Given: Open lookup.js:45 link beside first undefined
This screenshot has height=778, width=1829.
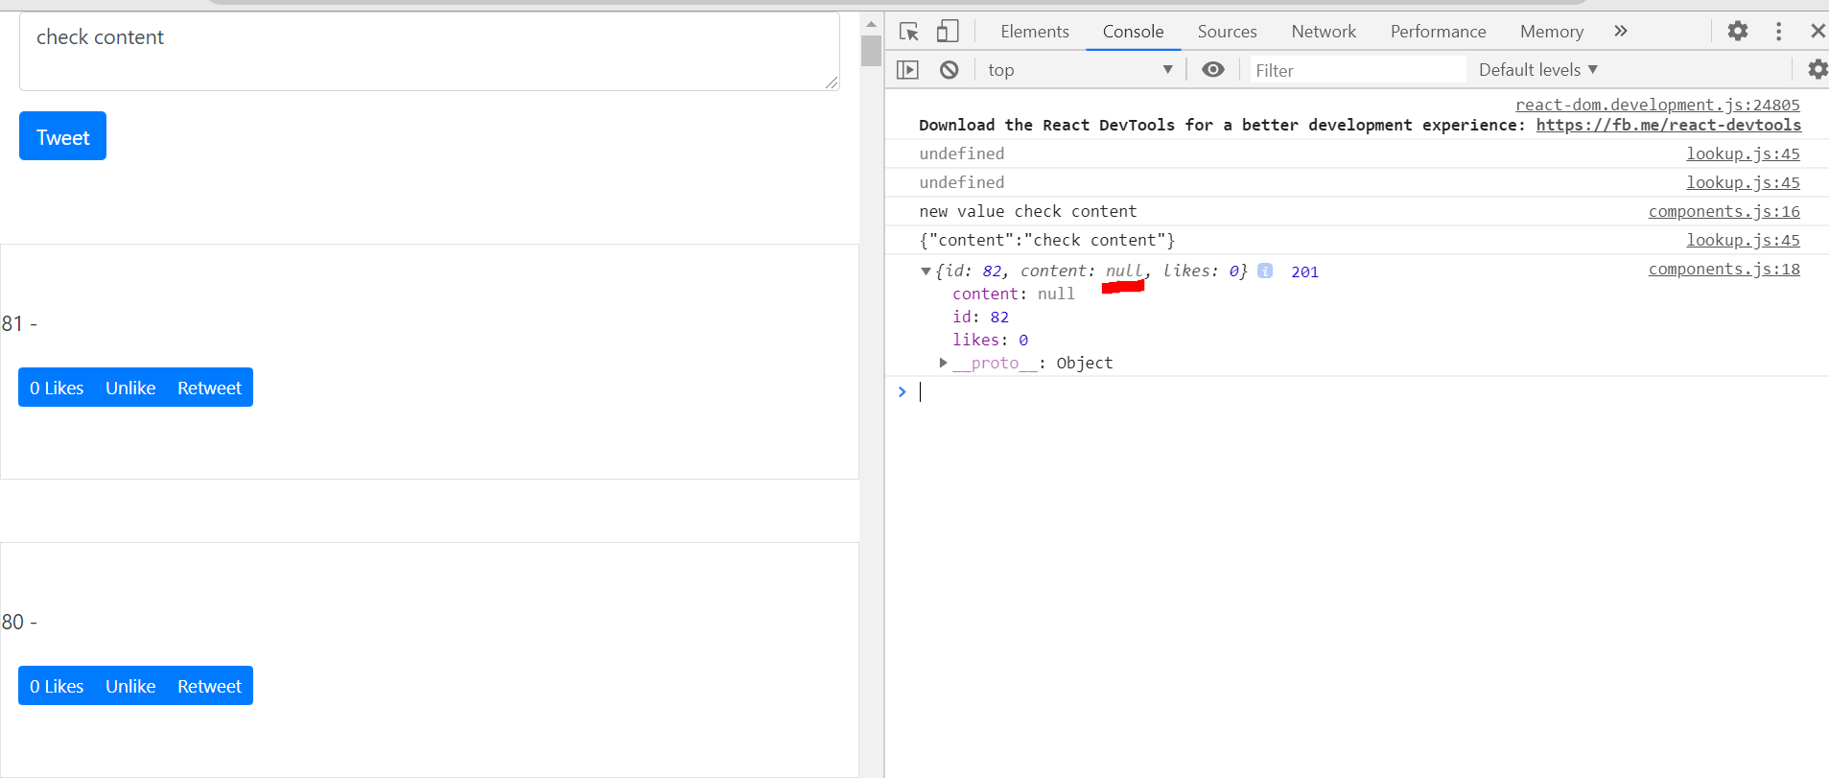Looking at the screenshot, I should tap(1743, 153).
